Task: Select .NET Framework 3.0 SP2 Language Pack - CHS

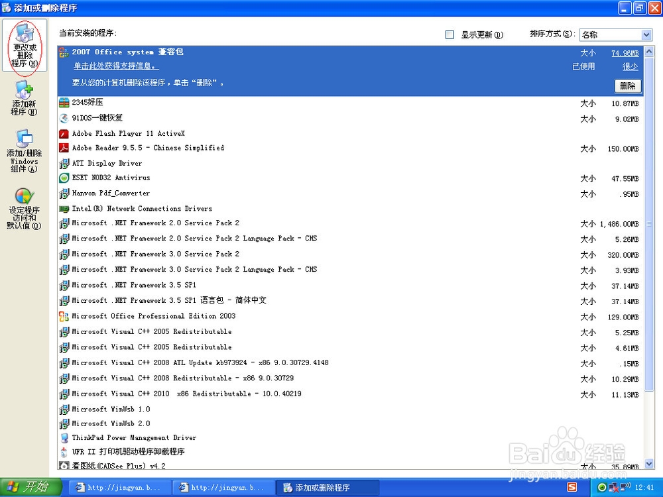Action: (350, 270)
